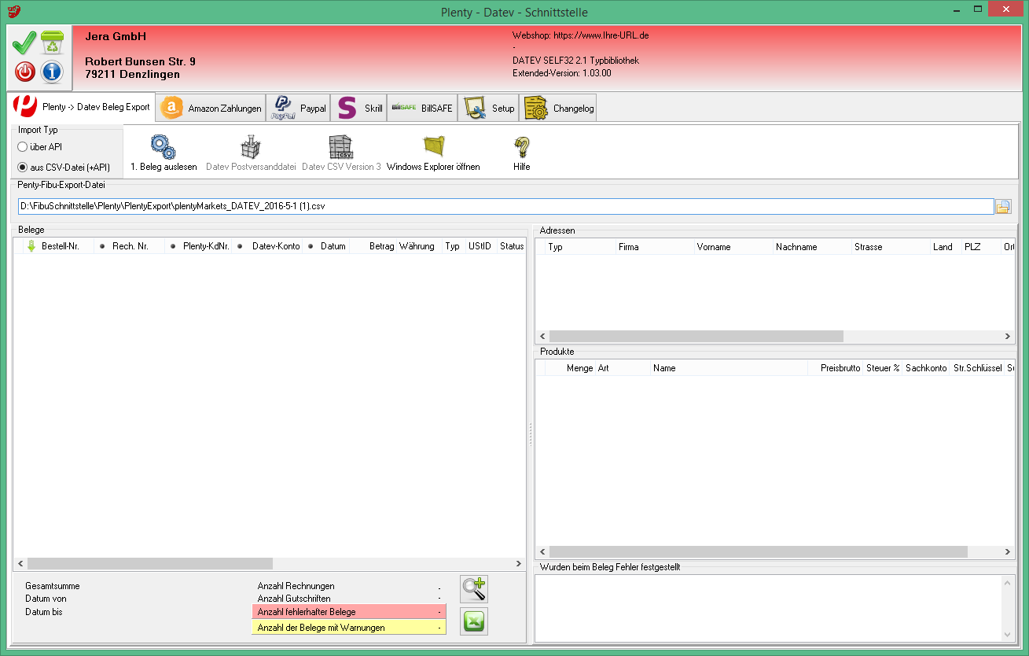Click the magnifier with plus icon
Screen dimensions: 1029x656
pos(473,588)
